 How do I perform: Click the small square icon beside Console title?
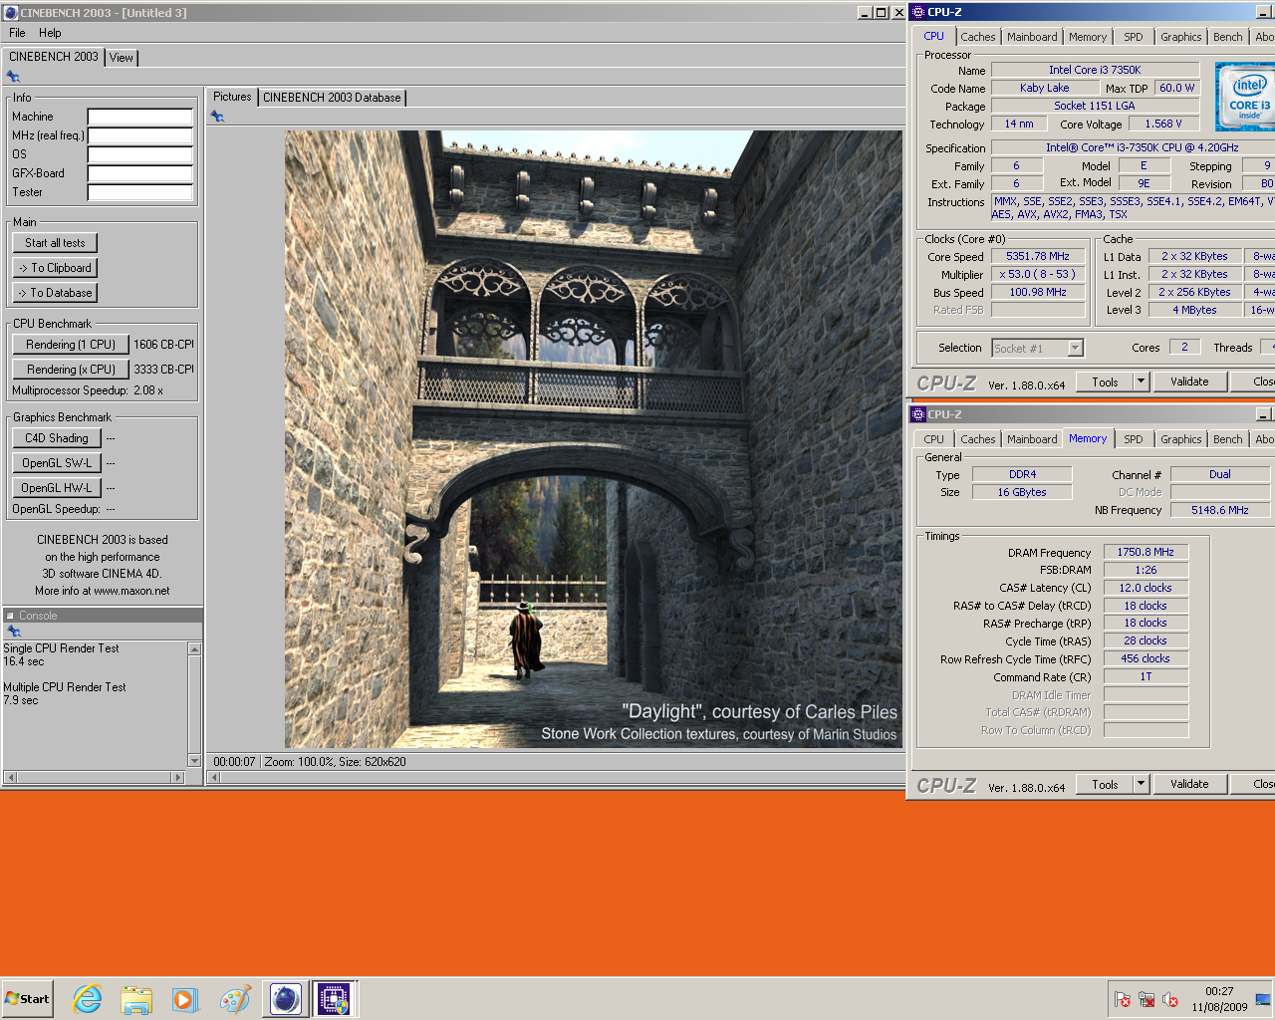point(10,616)
